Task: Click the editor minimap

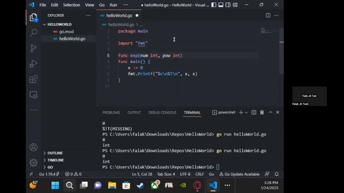Action: click(269, 31)
